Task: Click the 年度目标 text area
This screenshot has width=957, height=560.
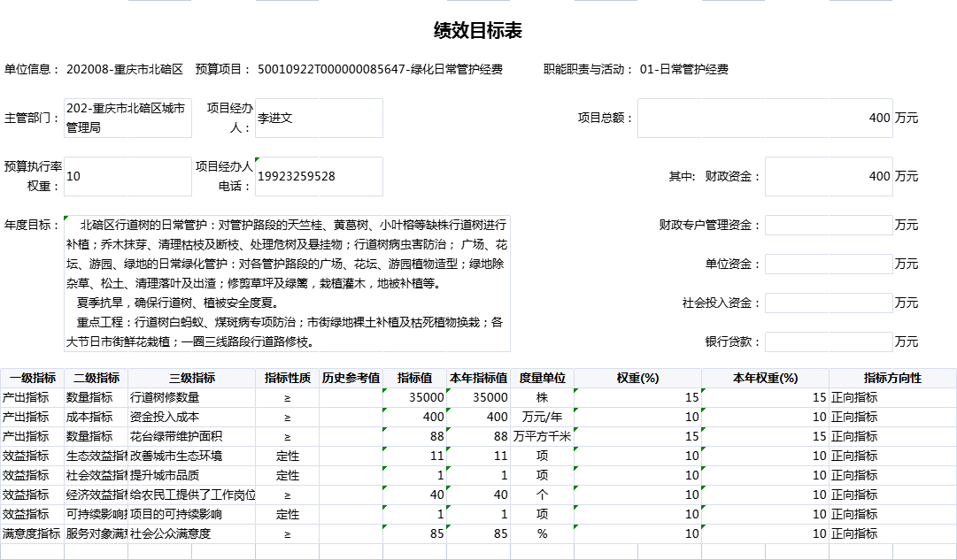Action: pyautogui.click(x=287, y=284)
